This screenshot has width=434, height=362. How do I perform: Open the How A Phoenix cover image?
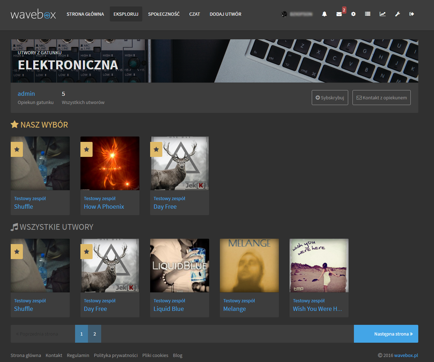[x=110, y=163]
